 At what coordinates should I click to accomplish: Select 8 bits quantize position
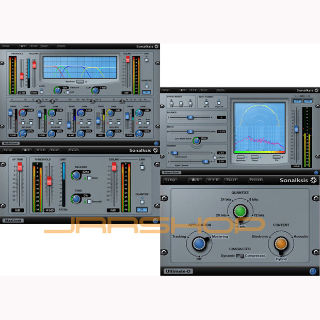[253, 199]
